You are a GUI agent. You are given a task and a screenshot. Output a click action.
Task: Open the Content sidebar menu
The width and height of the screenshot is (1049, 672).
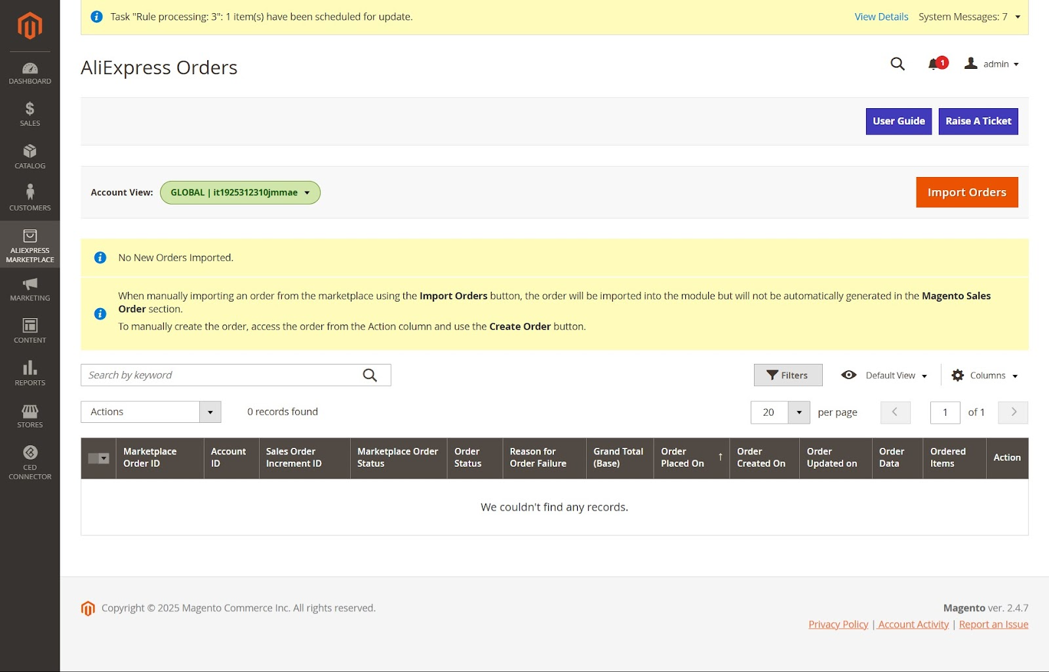coord(30,331)
